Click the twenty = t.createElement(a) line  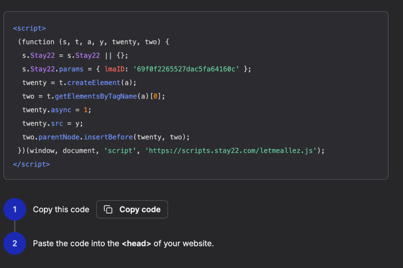79,82
